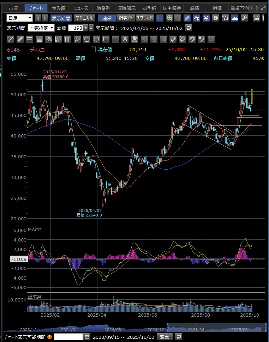Toggle the crosshair cursor tool
This screenshot has height=342, width=269.
point(160,18)
